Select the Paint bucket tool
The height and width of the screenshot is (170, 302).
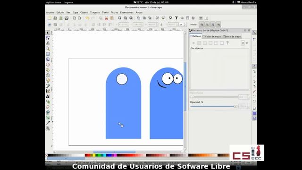click(x=48, y=112)
